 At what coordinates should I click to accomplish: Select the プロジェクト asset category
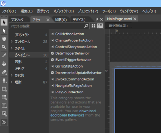[29, 35]
